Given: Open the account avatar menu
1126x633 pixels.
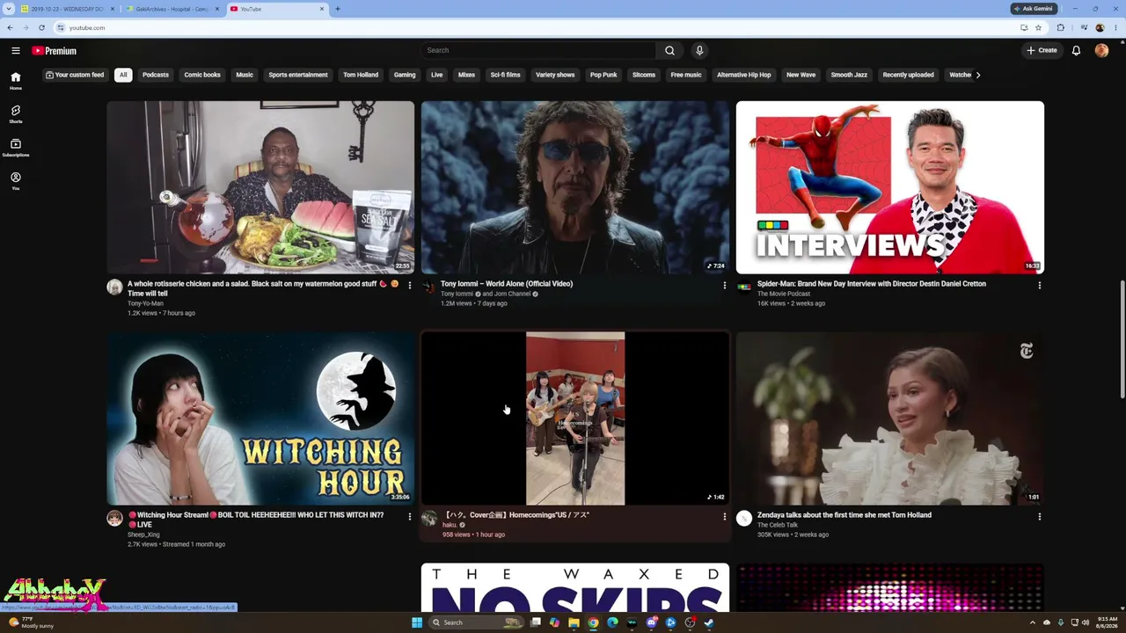Looking at the screenshot, I should pos(1101,51).
